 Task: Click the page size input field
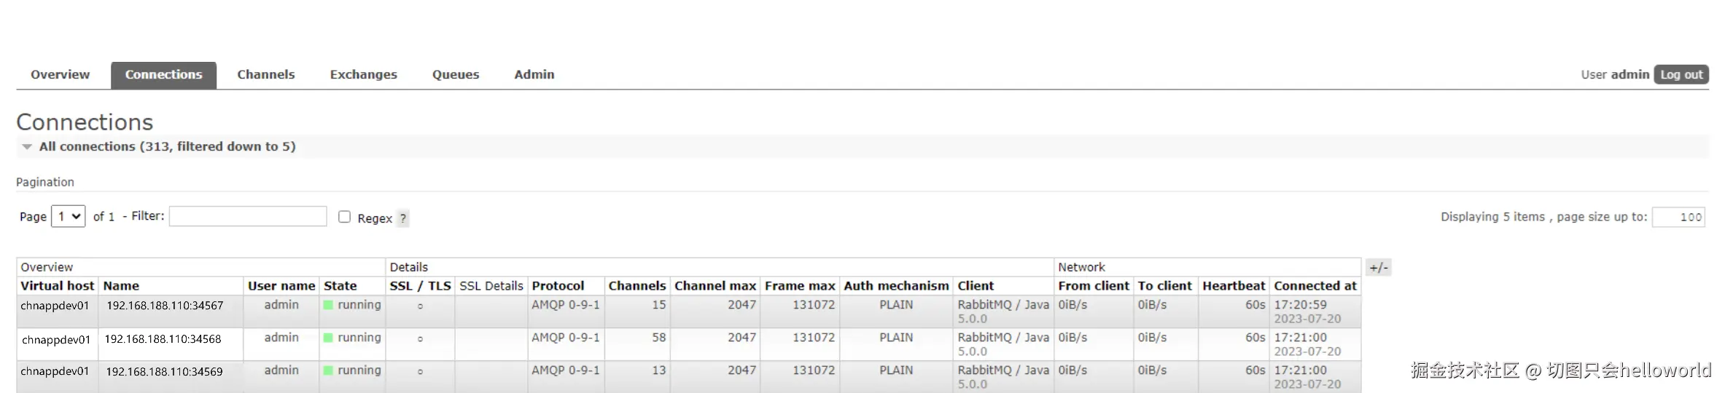(1678, 217)
